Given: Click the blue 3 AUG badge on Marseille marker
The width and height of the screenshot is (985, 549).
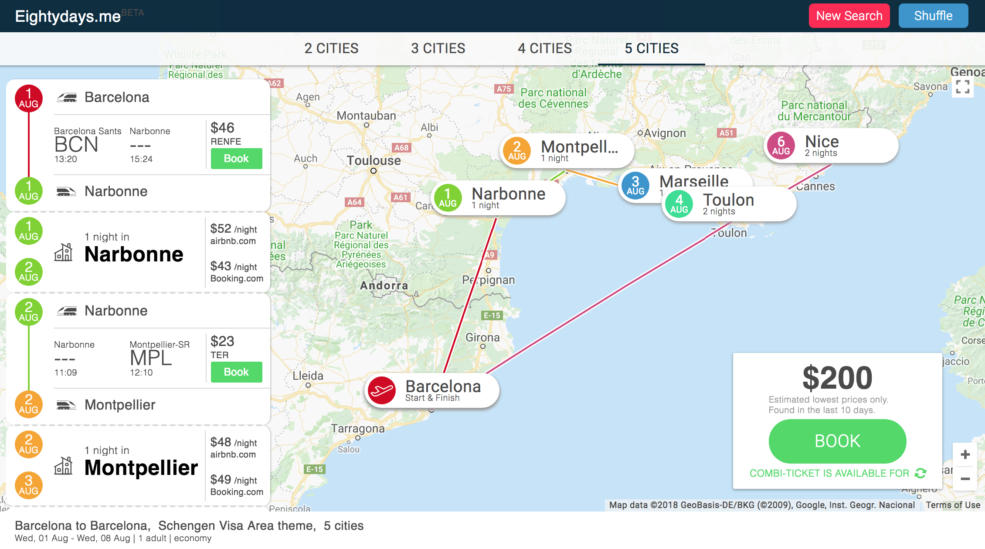Looking at the screenshot, I should pos(635,186).
